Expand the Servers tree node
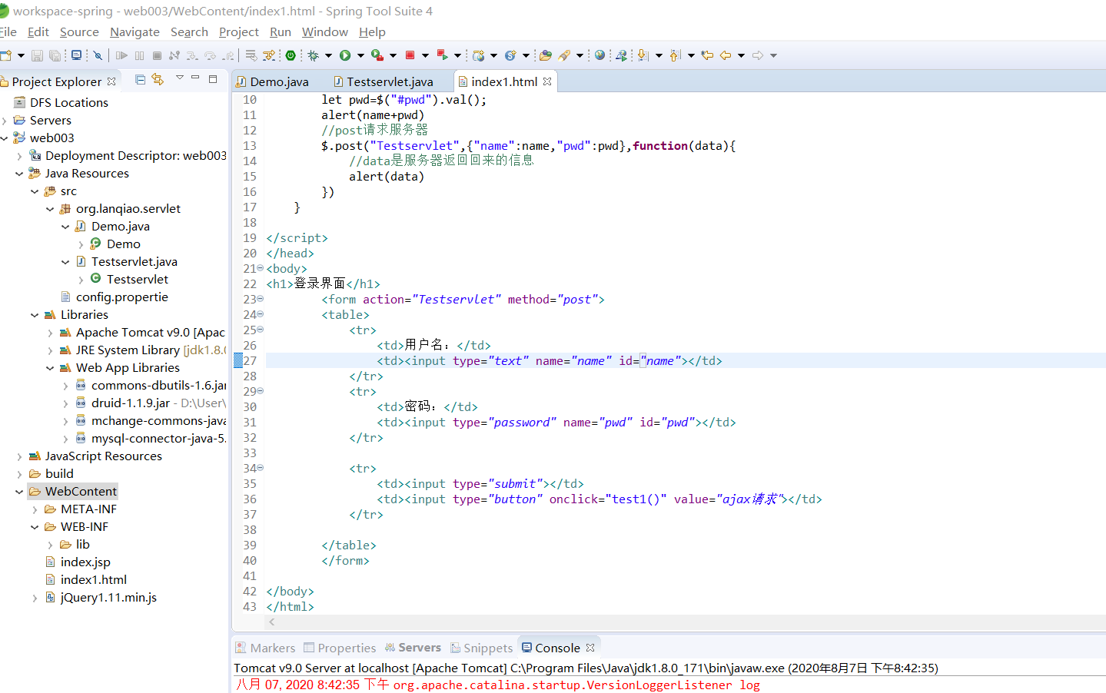Image resolution: width=1106 pixels, height=693 pixels. click(5, 121)
